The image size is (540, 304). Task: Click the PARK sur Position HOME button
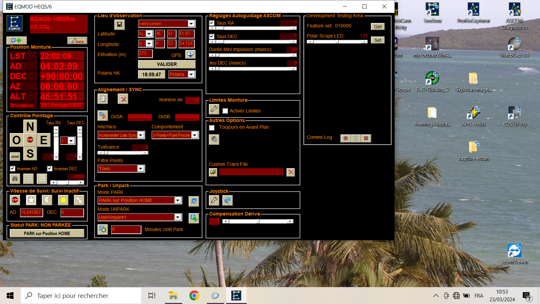pos(47,233)
